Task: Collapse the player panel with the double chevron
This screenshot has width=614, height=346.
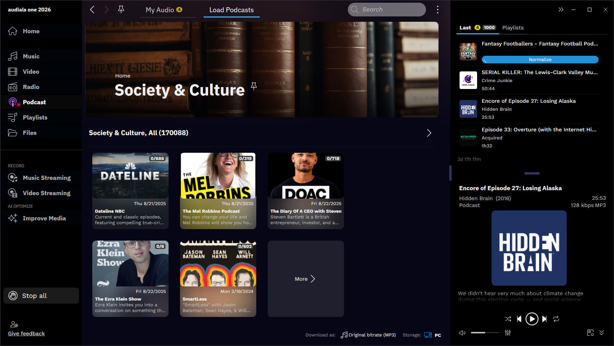Action: point(561,9)
